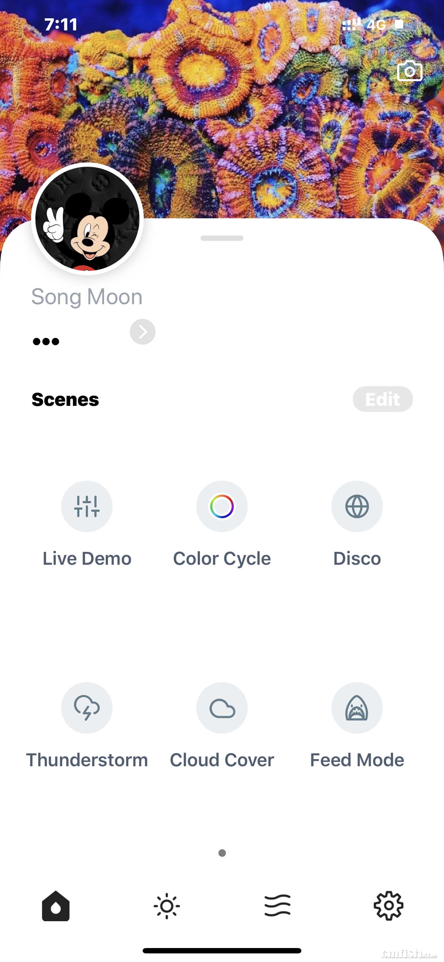The width and height of the screenshot is (444, 962).
Task: Switch to the wave flow tab
Action: coord(277,905)
